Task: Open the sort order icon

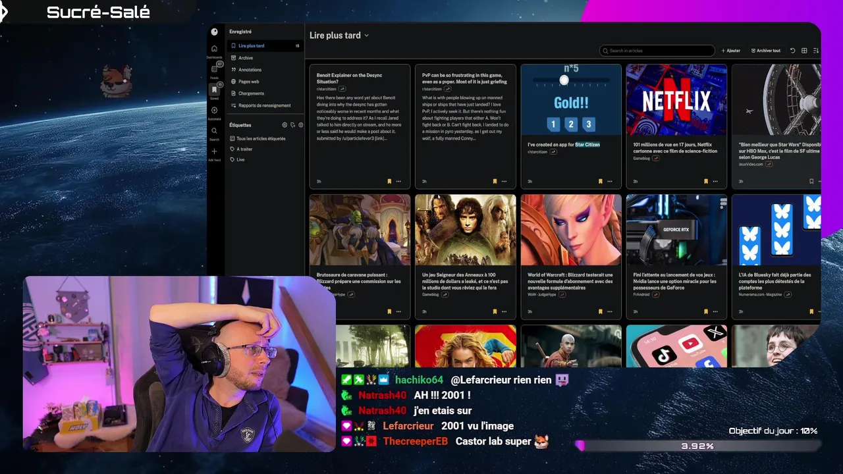Action: [816, 51]
